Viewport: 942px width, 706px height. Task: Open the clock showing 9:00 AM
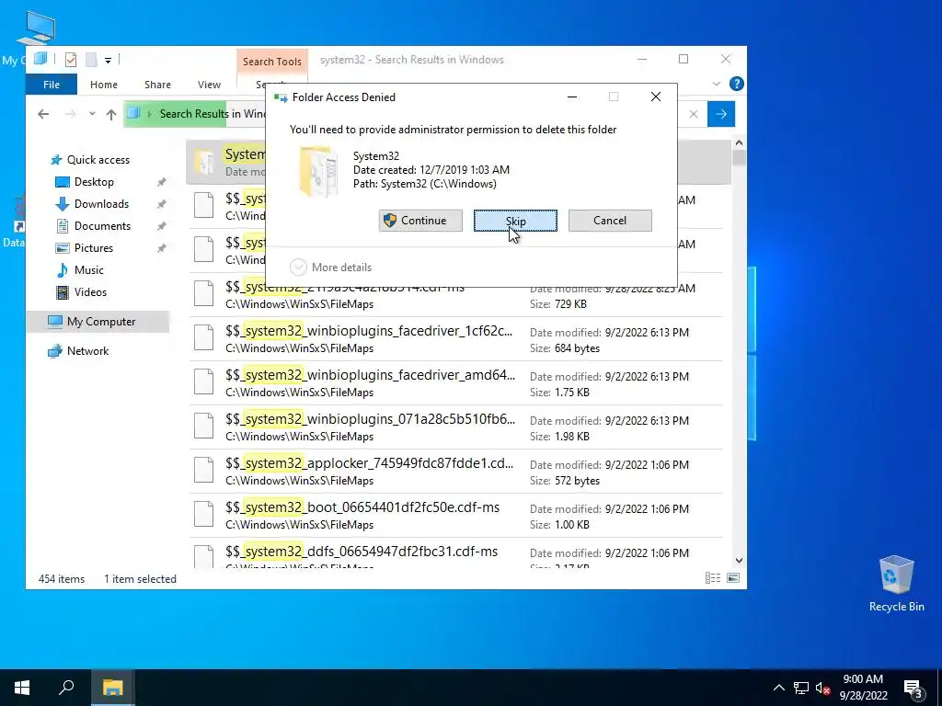863,688
